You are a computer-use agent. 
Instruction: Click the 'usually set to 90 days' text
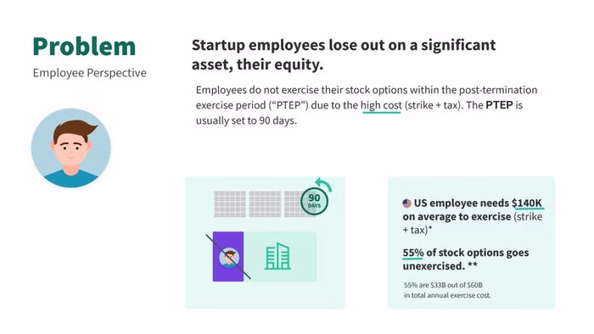[x=246, y=120]
